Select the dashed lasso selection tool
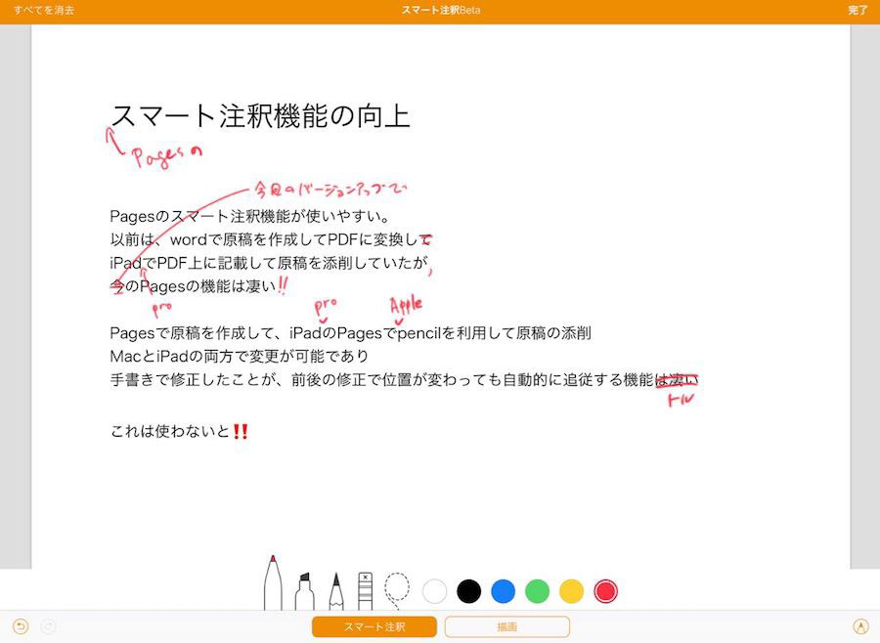The image size is (880, 643). 397,591
